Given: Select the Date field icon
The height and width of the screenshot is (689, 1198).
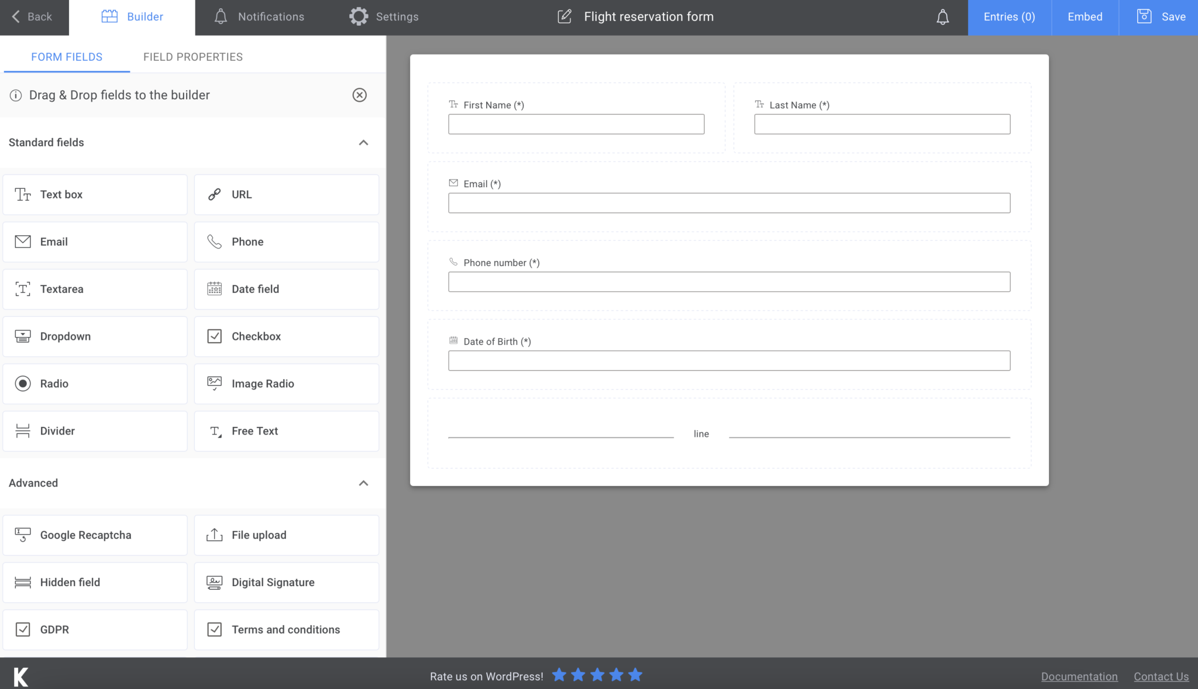Looking at the screenshot, I should (x=214, y=288).
